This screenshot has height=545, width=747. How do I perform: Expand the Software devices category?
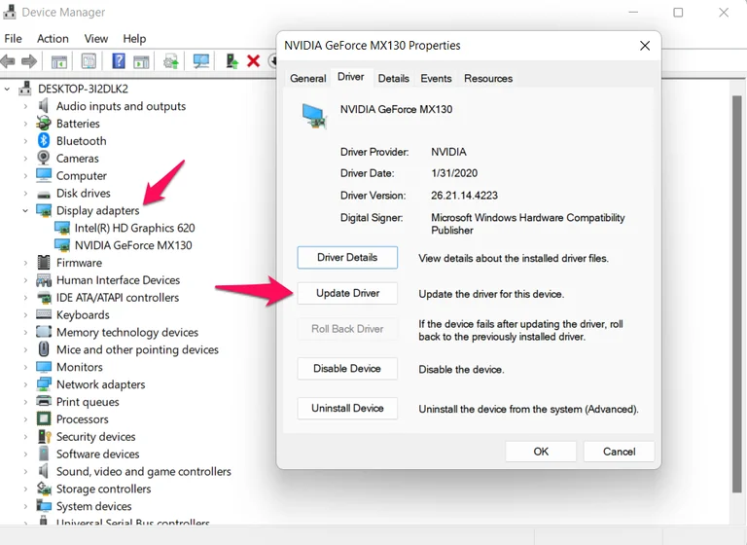tap(25, 454)
